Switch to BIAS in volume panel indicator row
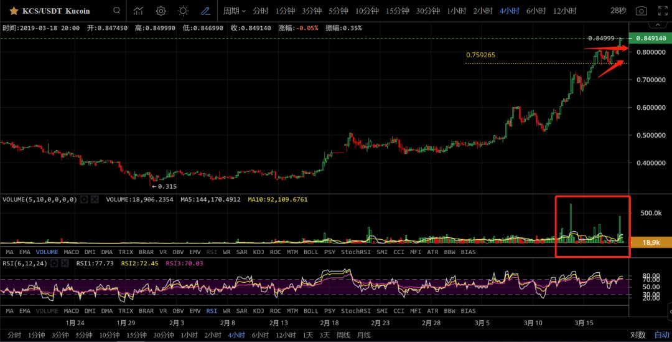 coord(468,252)
